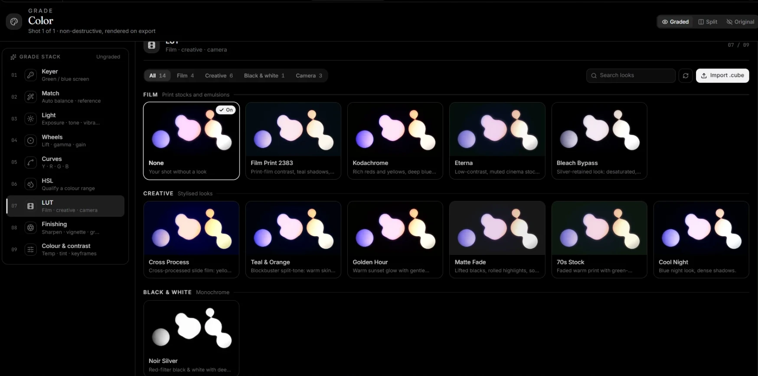Switch preview to Split view

(708, 22)
